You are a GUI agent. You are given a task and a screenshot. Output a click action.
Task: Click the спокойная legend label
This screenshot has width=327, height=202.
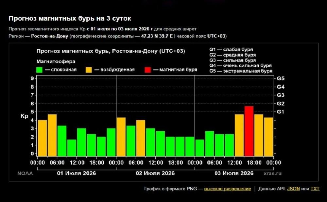[x=64, y=70]
